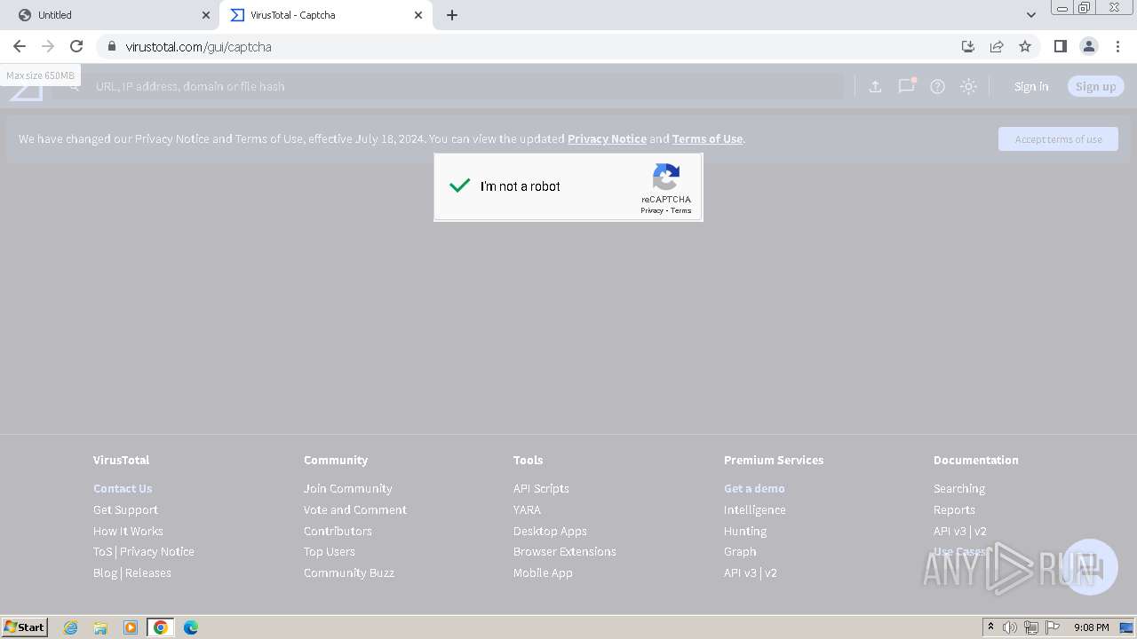1137x639 pixels.
Task: Launch Microsoft Edge from taskbar
Action: point(191,627)
